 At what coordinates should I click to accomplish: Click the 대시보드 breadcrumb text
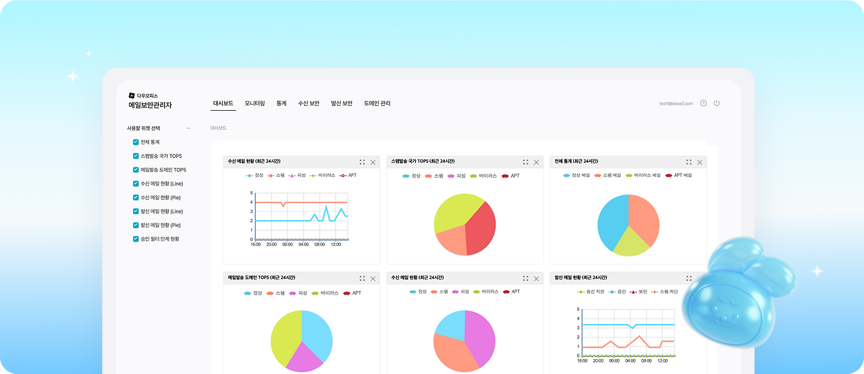(x=219, y=128)
